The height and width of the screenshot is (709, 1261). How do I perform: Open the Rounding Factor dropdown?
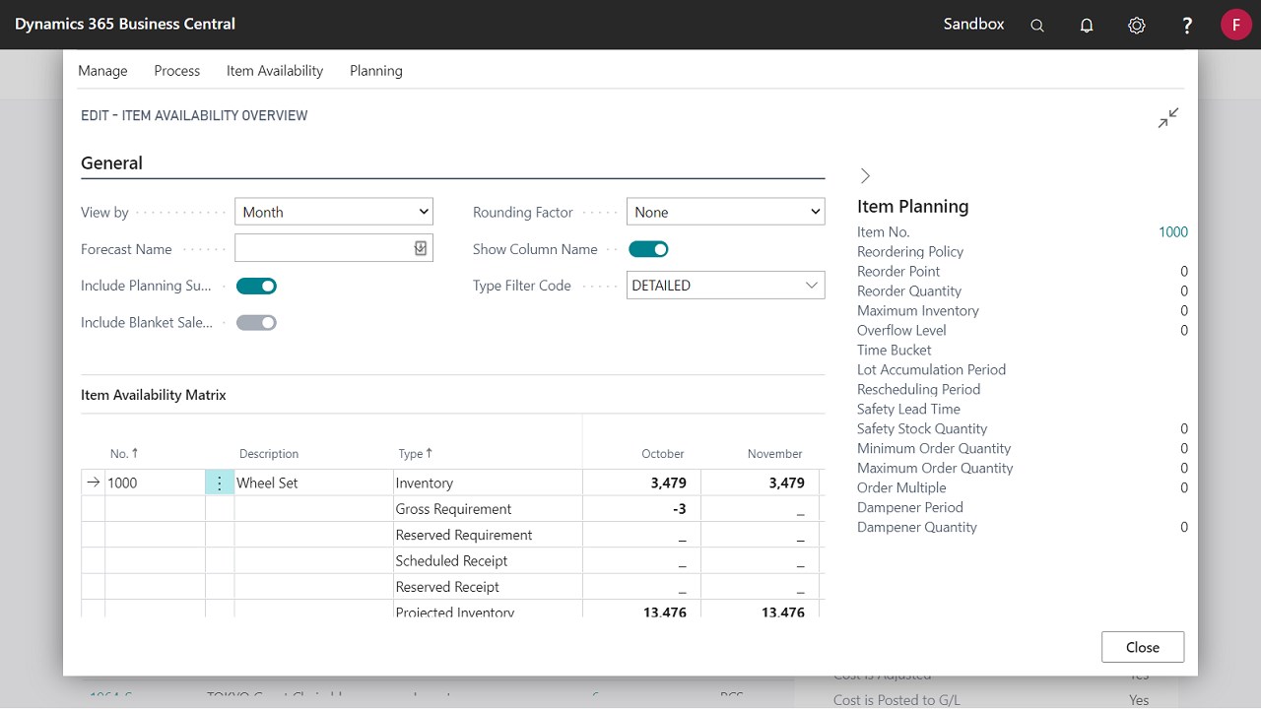pos(726,212)
